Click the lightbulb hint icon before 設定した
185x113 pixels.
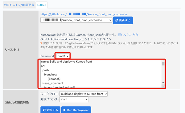point(41,43)
